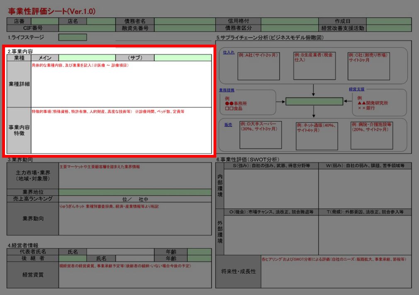Click the 作成日 date cell

tap(389, 21)
